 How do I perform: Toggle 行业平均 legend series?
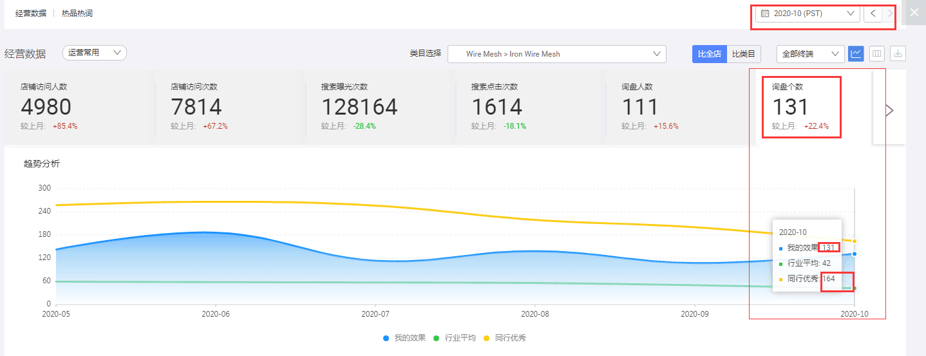[455, 338]
